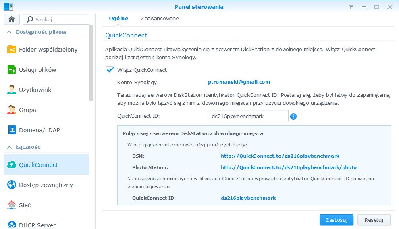Click the ds216playbenchmark QuickConnect ID link
The width and height of the screenshot is (399, 229).
pos(248,198)
